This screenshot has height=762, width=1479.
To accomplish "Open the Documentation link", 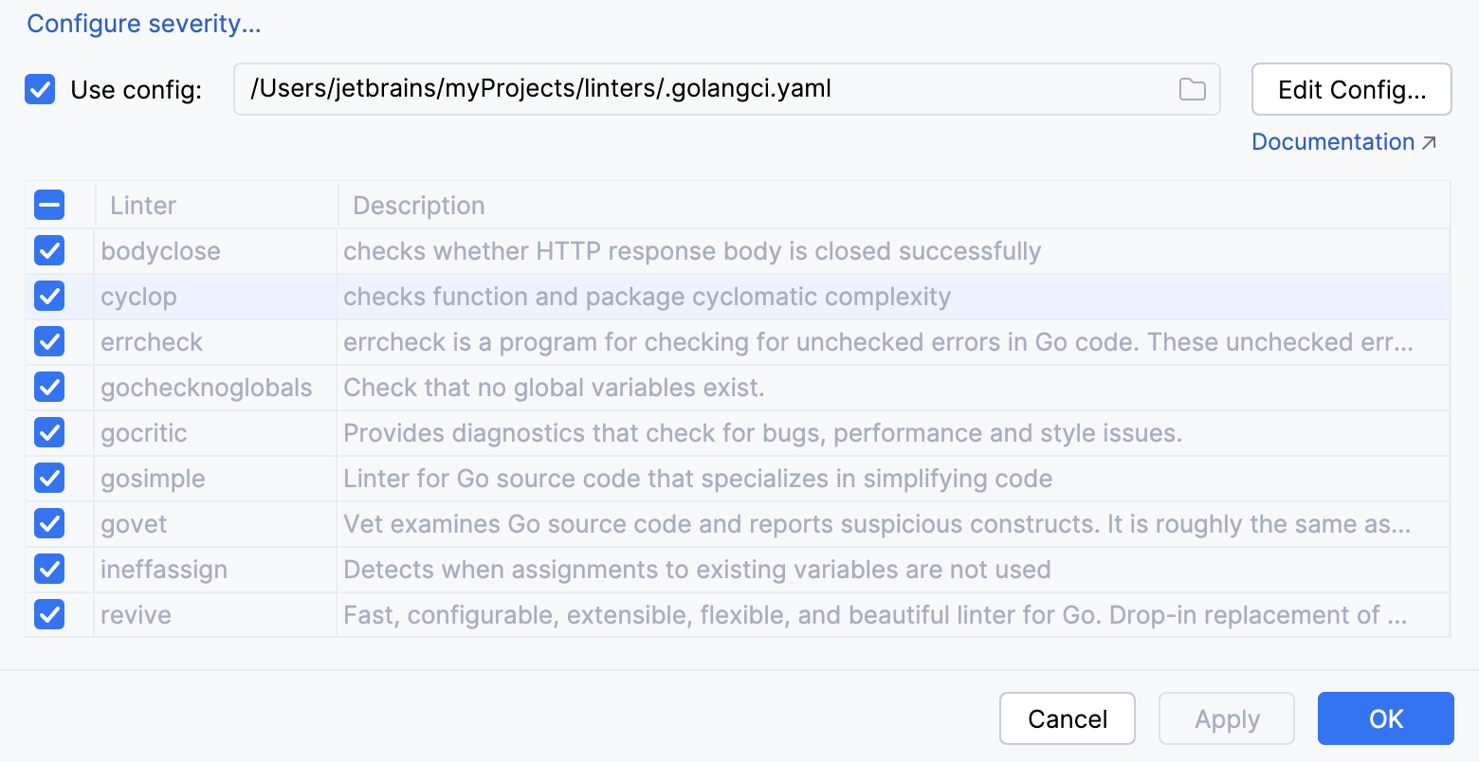I will [1332, 141].
